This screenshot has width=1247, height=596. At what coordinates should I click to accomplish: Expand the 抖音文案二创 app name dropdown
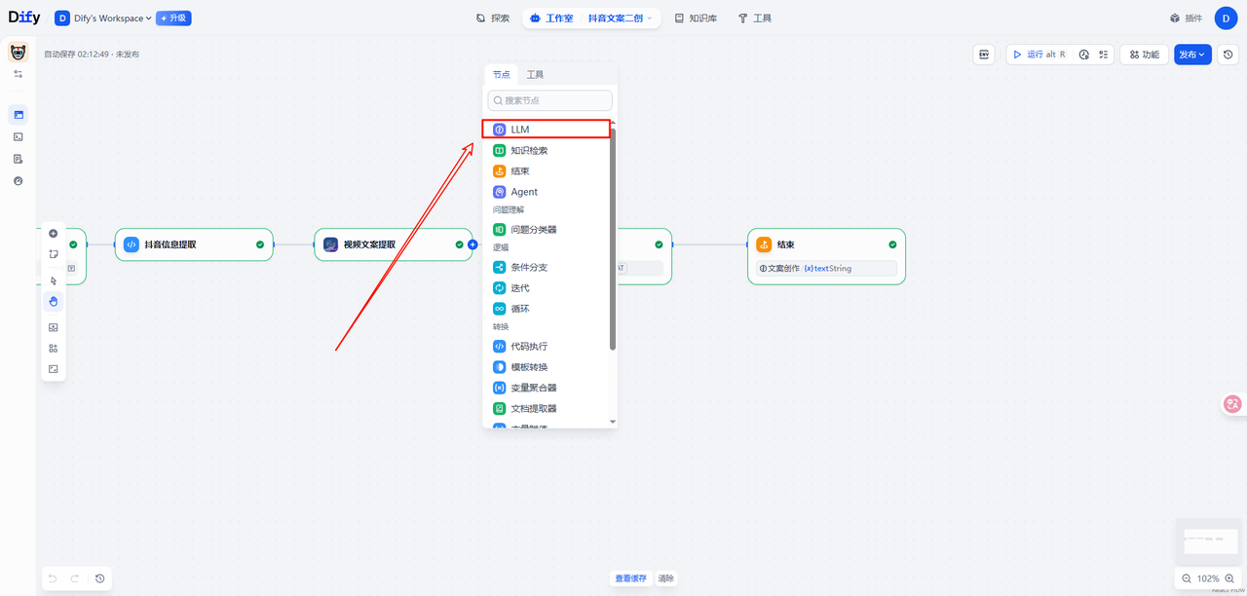621,19
